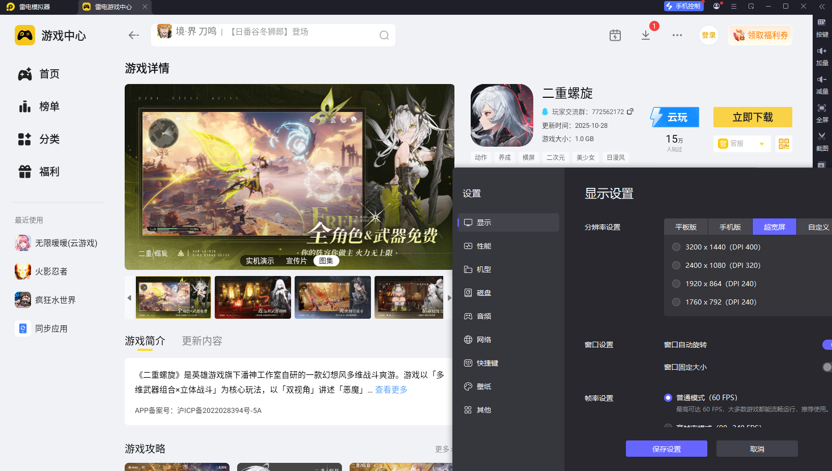
Task: Take a screenshot with the 截图 tool
Action: coord(822,142)
